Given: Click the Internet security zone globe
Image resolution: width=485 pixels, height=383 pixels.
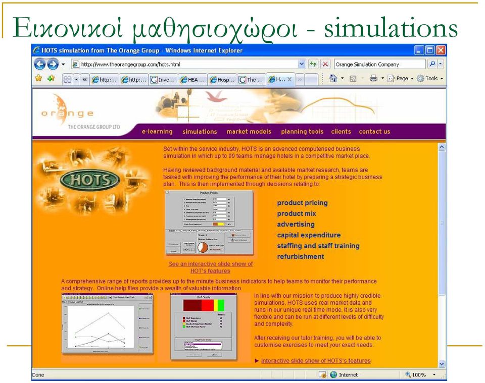Looking at the screenshot, I should (x=333, y=374).
